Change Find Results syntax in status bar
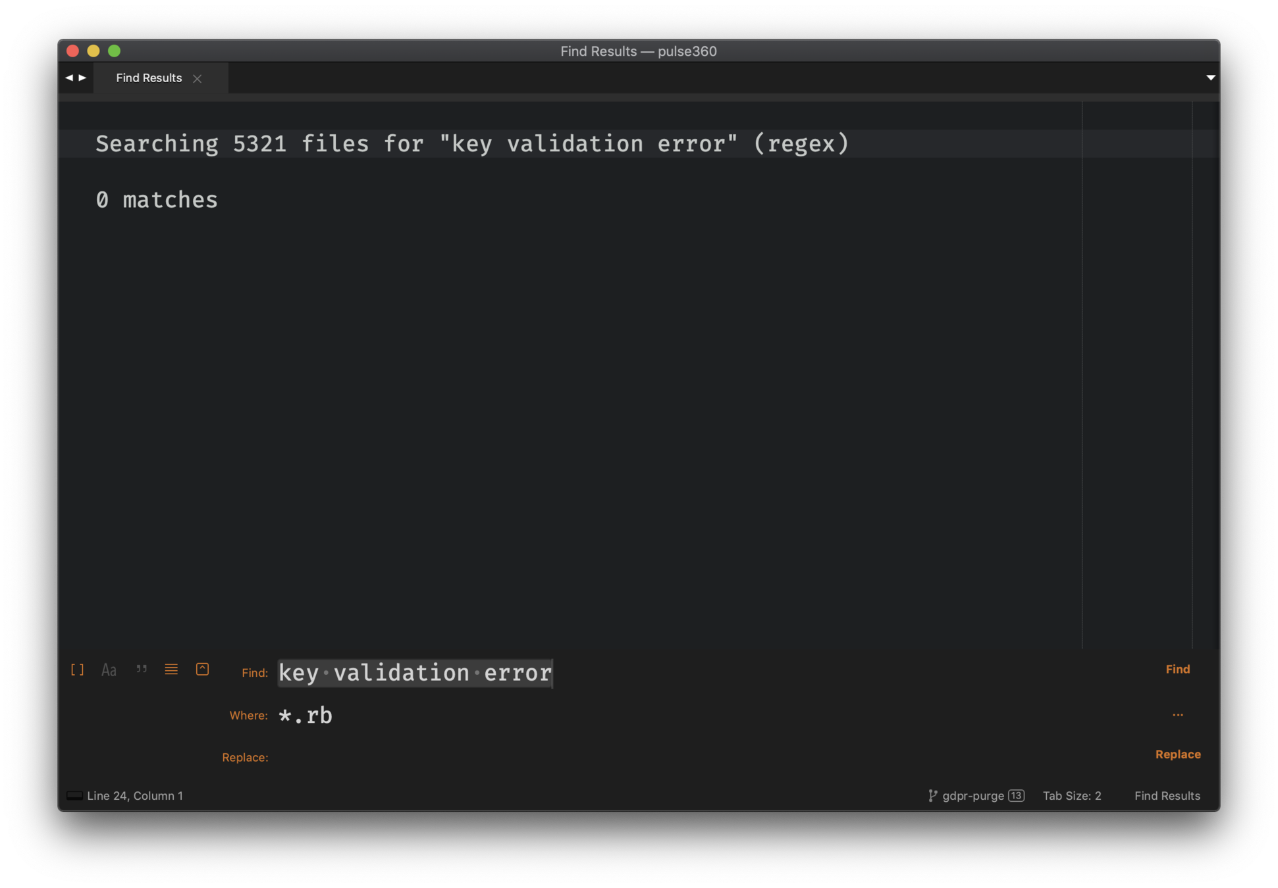Viewport: 1278px width, 888px height. pyautogui.click(x=1167, y=796)
